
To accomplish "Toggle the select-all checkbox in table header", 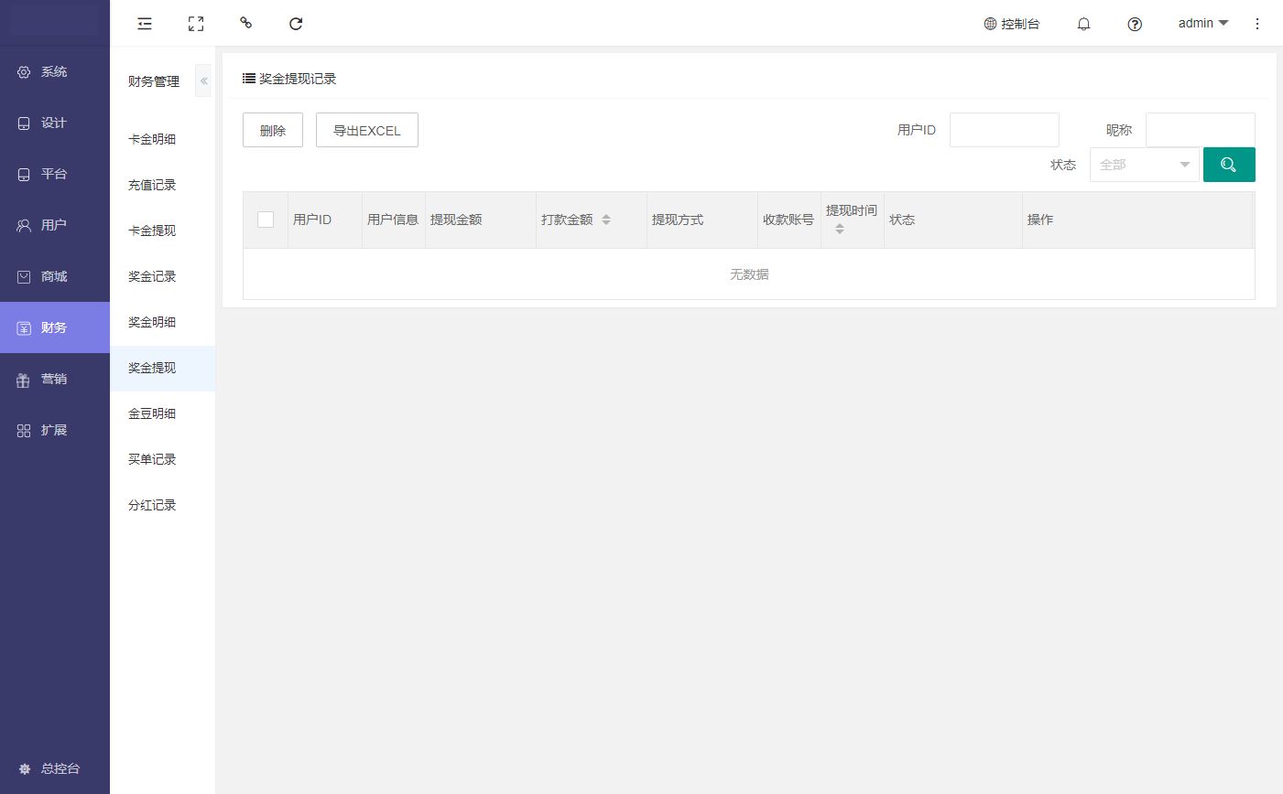I will [266, 220].
